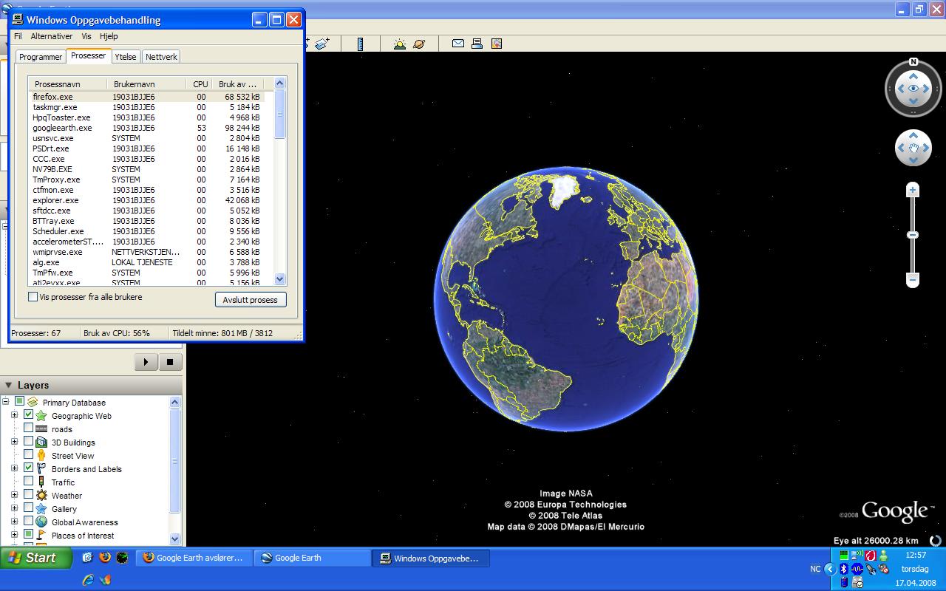Expand the Weather tree node
This screenshot has width=946, height=591.
(14, 496)
